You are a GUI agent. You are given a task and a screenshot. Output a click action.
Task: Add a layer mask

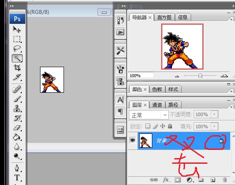[x=178, y=180]
